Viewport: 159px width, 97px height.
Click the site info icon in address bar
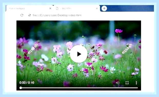[29, 15]
